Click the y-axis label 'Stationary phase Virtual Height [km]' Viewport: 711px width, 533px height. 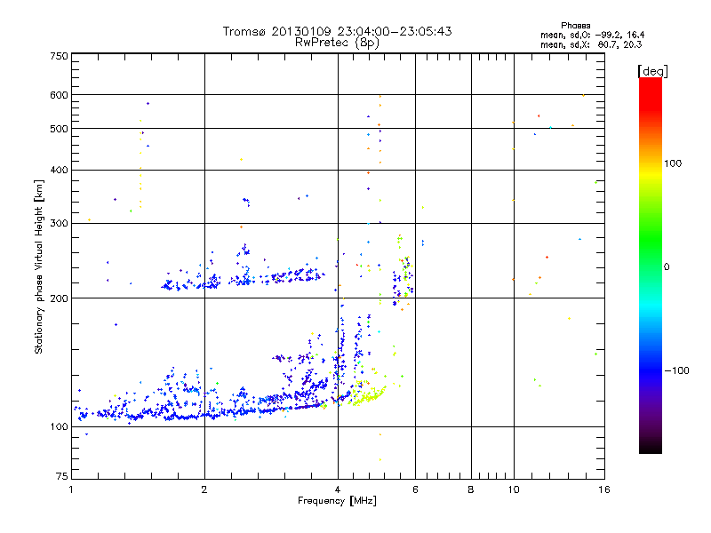coord(39,266)
